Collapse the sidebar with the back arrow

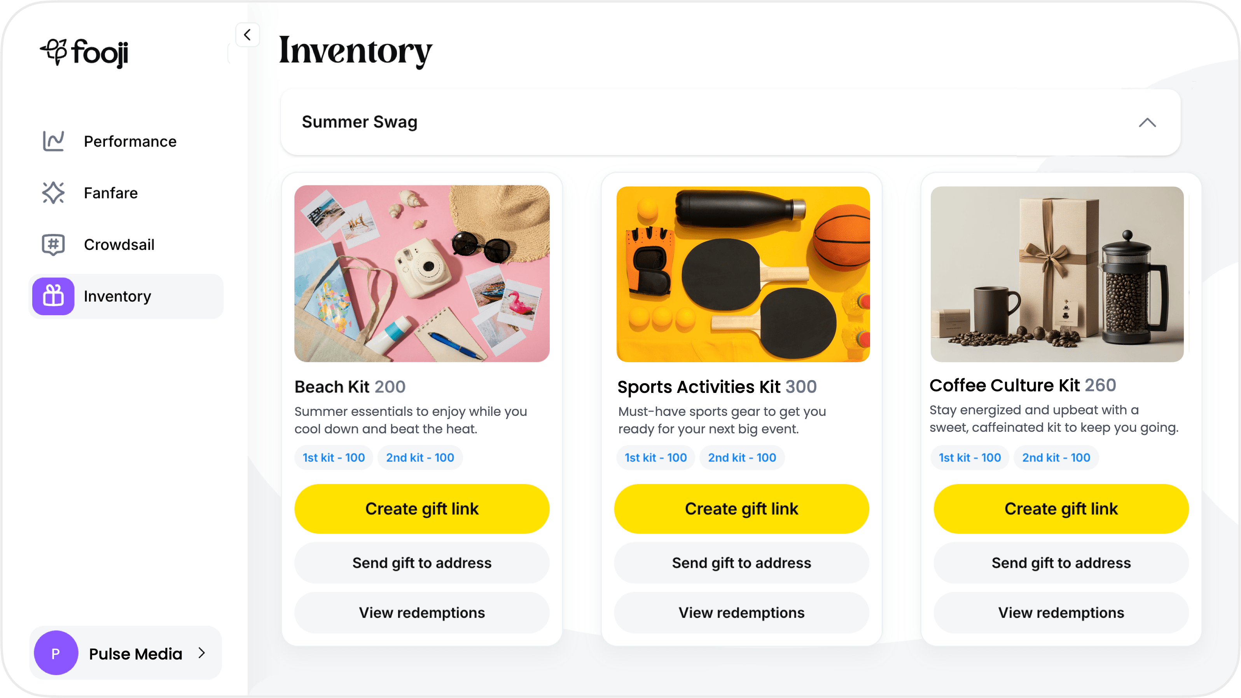247,35
